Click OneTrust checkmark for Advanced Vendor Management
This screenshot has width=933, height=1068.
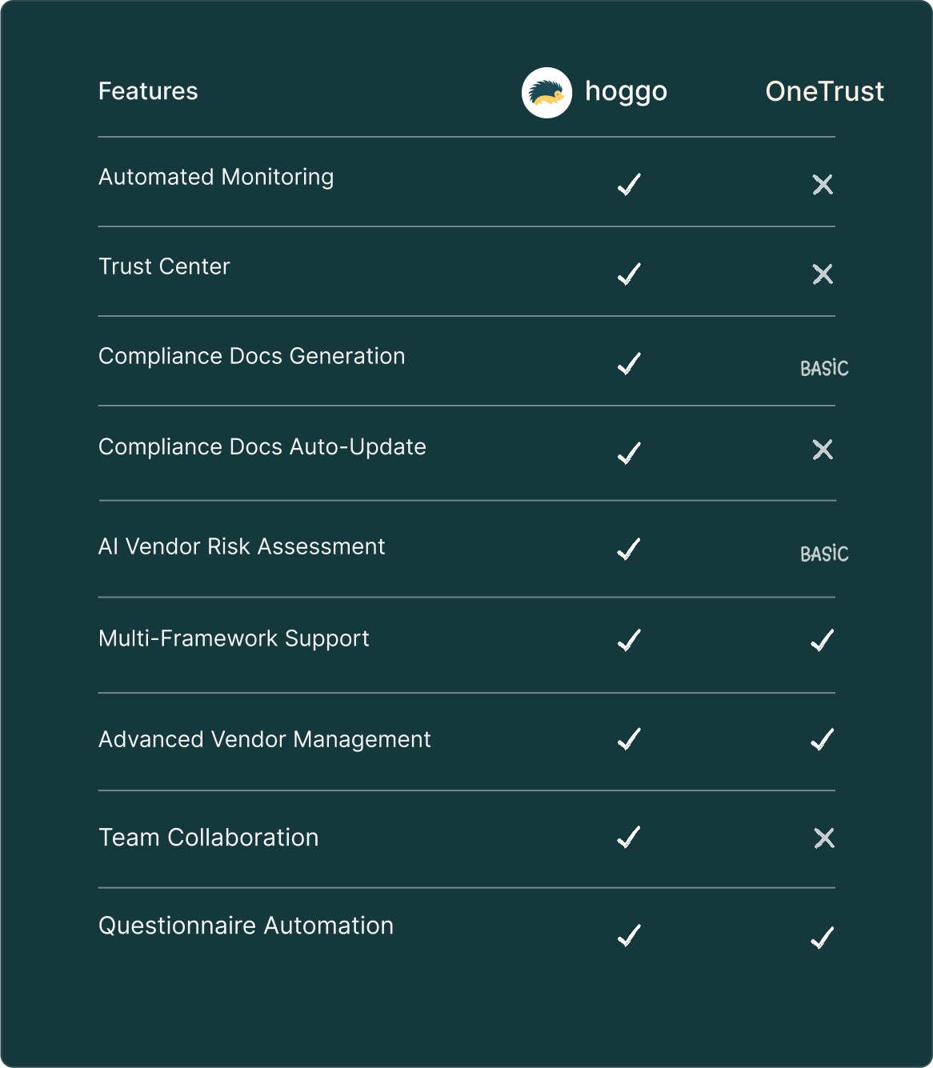(x=823, y=739)
